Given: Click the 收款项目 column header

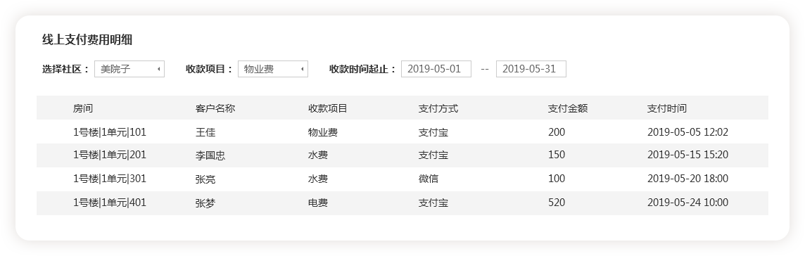Looking at the screenshot, I should click(x=327, y=108).
